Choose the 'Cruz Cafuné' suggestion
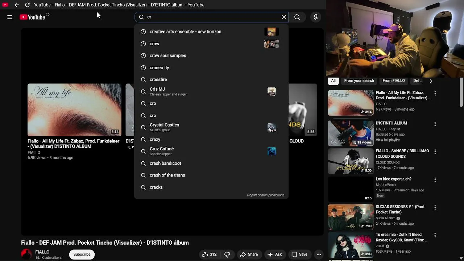This screenshot has width=464, height=261. pyautogui.click(x=211, y=151)
